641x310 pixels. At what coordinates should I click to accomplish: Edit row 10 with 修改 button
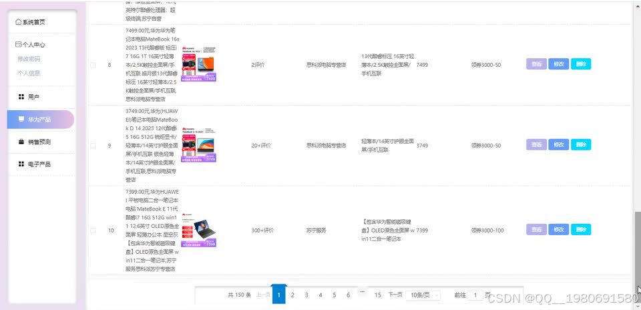point(559,229)
